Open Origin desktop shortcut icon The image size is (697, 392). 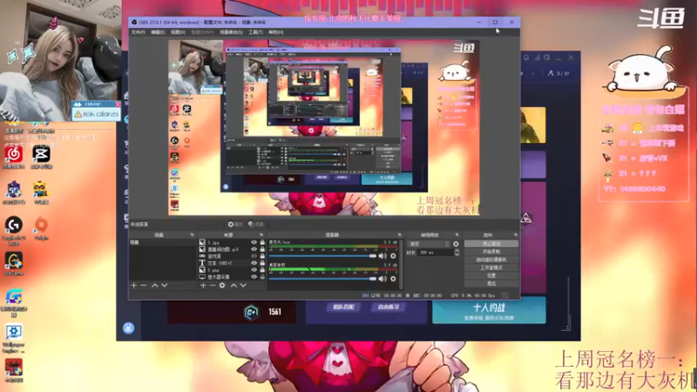coord(41,226)
